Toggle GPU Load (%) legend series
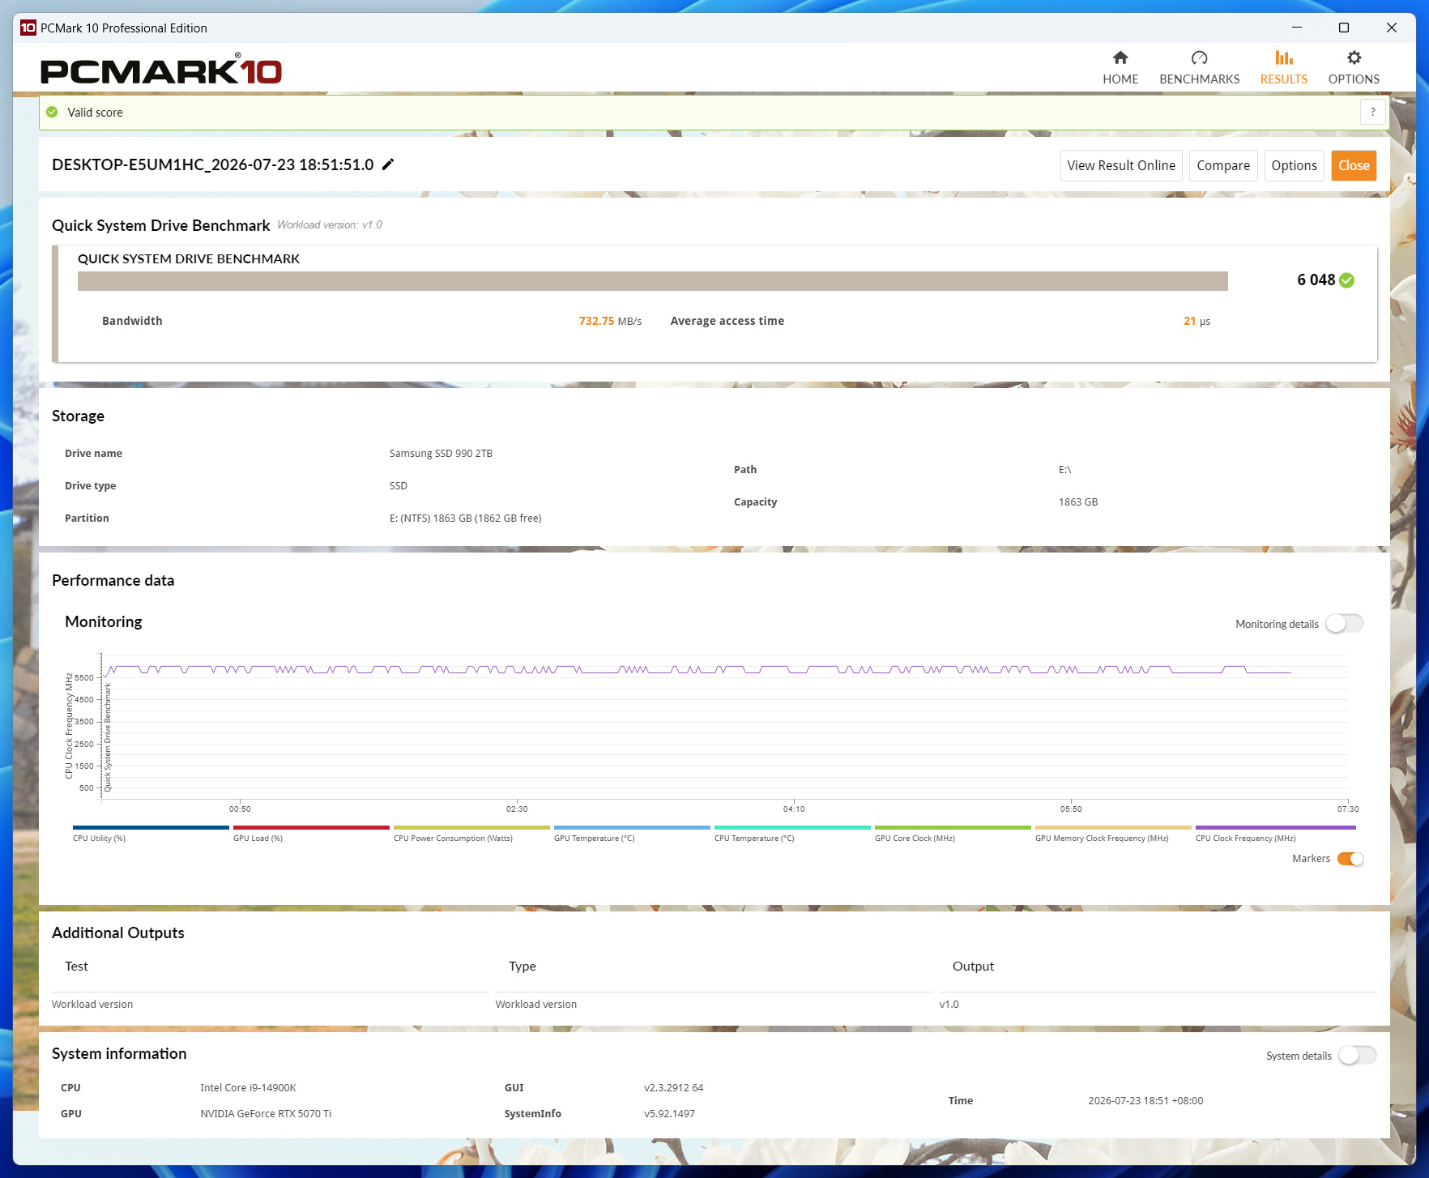 (311, 834)
